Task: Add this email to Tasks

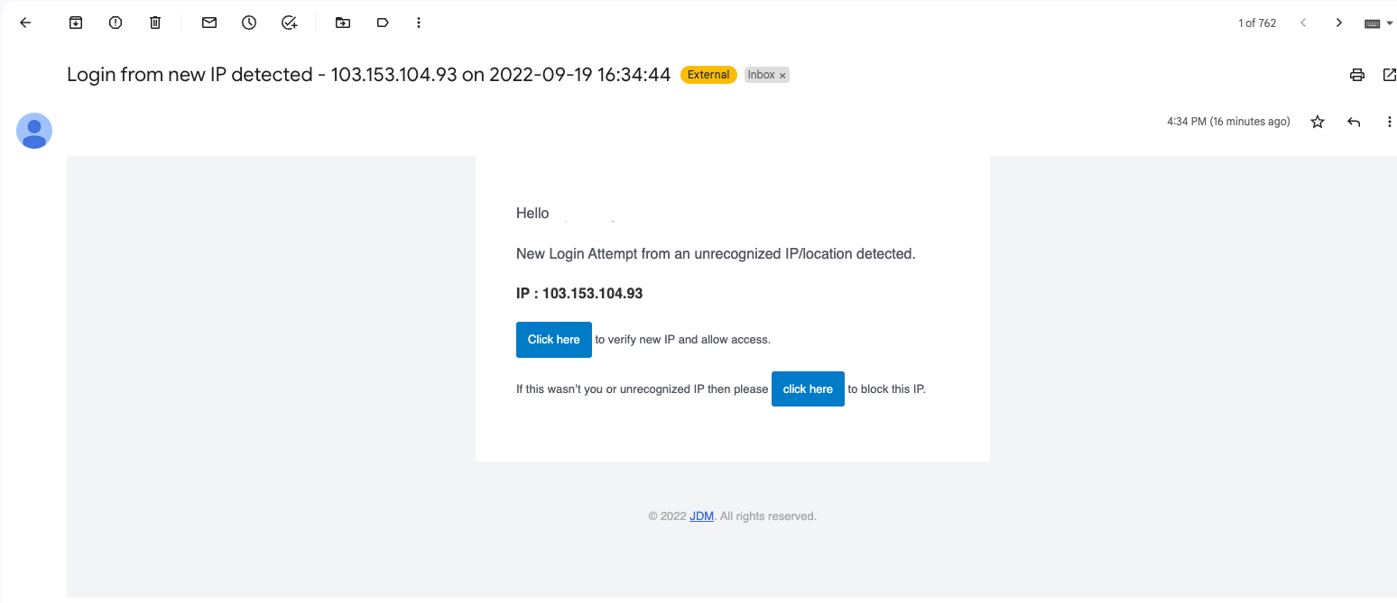Action: [x=289, y=23]
